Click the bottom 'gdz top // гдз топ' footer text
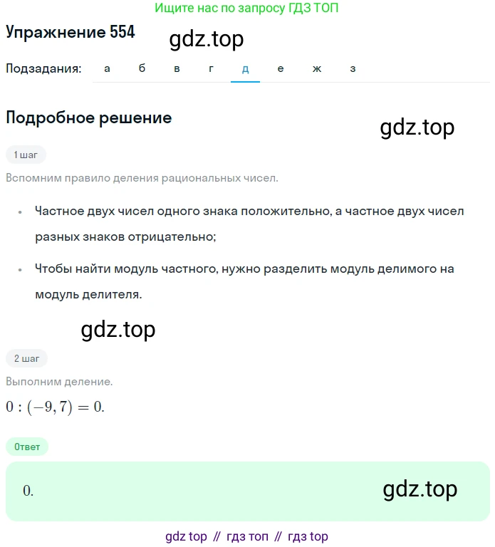The width and height of the screenshot is (495, 547). [246, 536]
